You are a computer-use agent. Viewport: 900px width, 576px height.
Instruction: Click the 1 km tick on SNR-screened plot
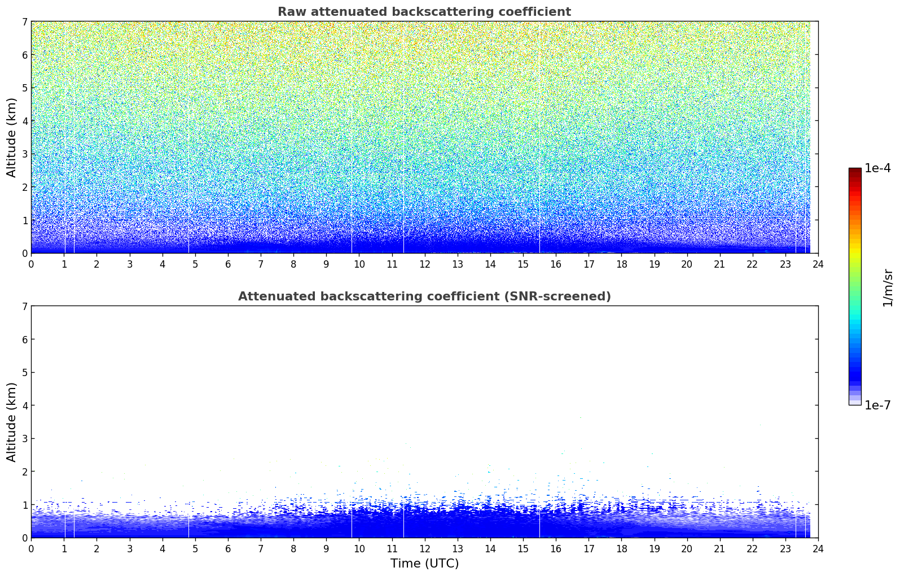[24, 505]
